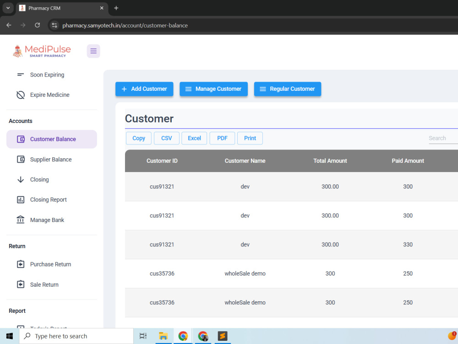Screen dimensions: 458x344
Task: Click the Closing down-arrow icon
Action: coord(21,180)
